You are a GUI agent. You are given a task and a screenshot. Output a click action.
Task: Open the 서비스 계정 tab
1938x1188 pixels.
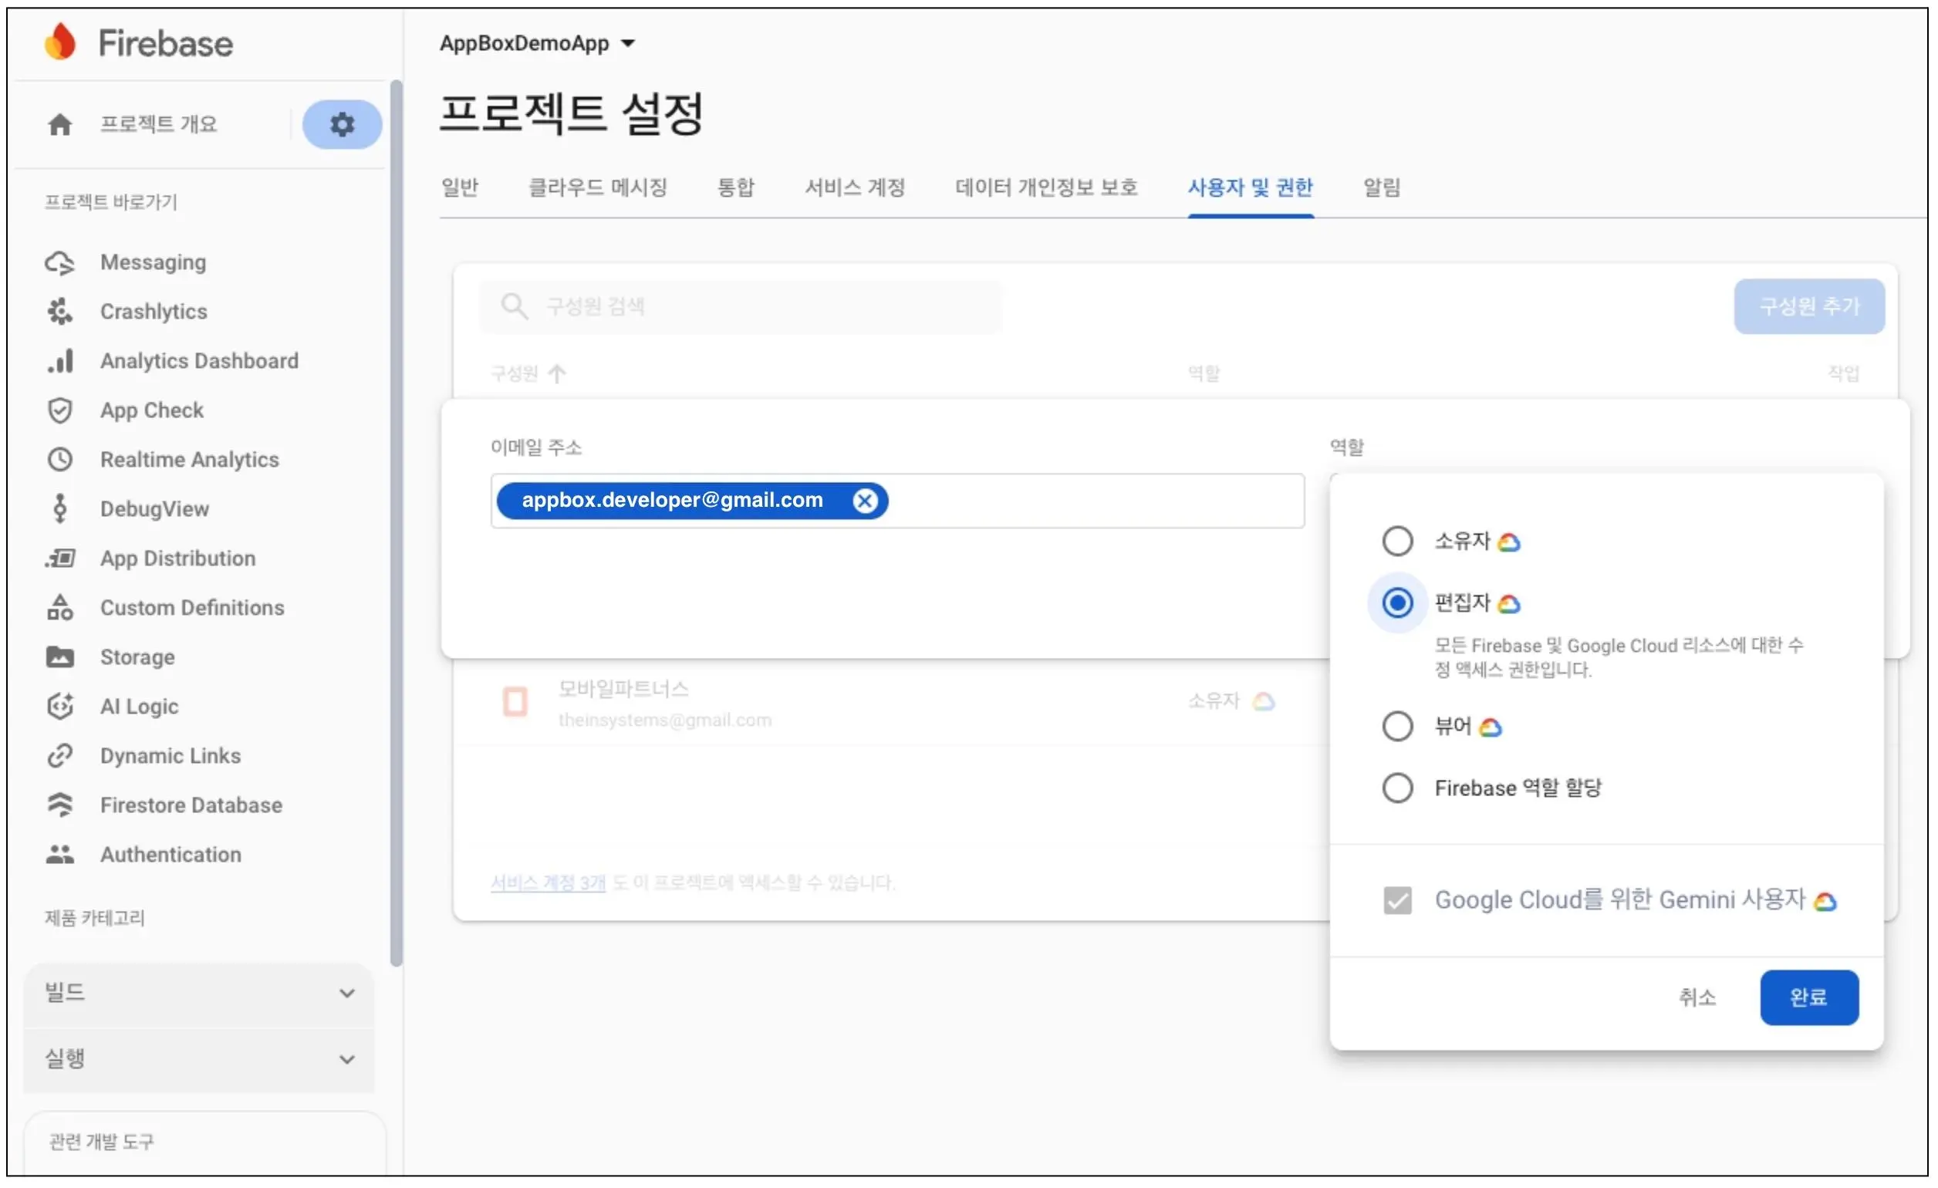[855, 188]
